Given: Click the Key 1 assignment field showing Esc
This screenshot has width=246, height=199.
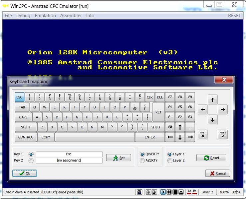Looking at the screenshot, I should 69,154.
